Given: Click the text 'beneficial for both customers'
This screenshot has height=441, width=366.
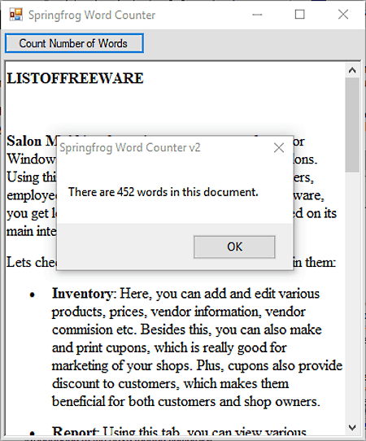Looking at the screenshot, I should (x=134, y=402).
